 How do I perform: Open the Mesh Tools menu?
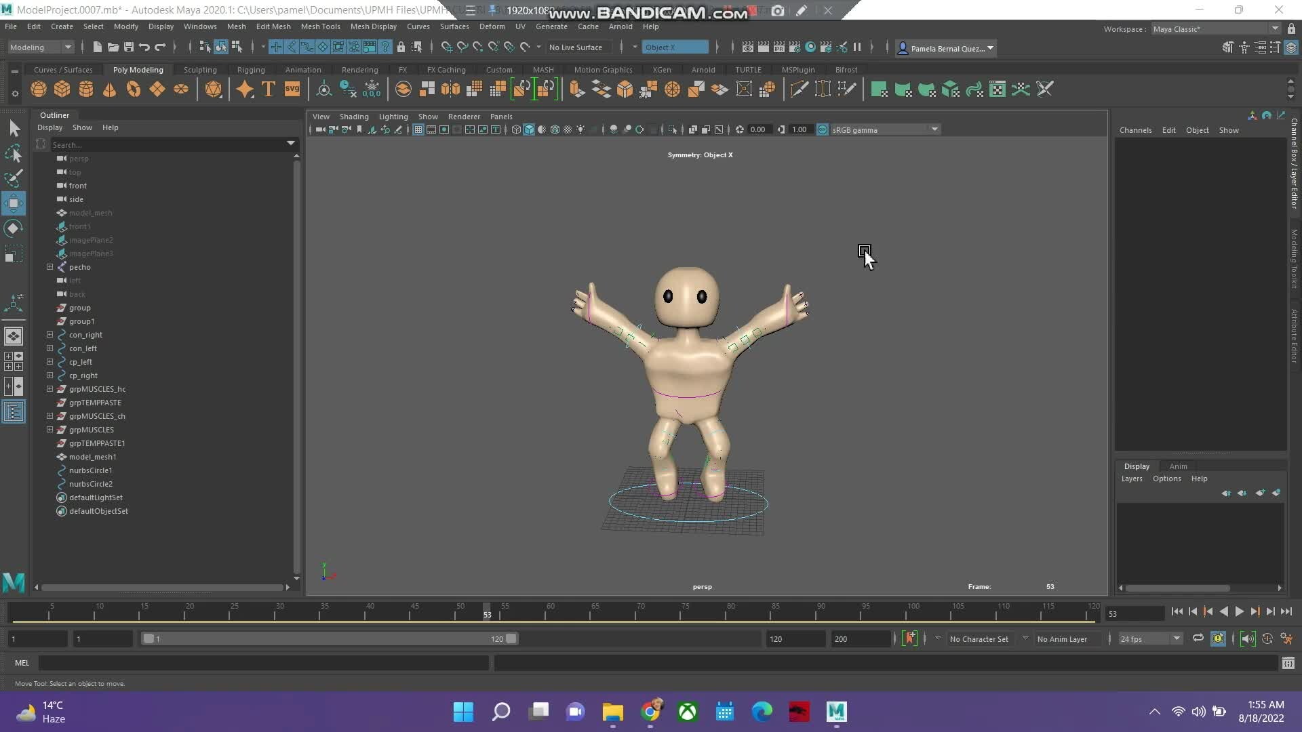coord(320,26)
